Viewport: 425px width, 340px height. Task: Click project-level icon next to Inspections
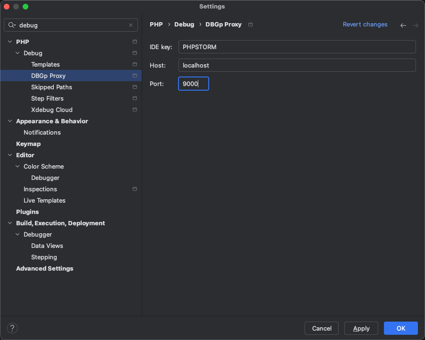pos(135,189)
